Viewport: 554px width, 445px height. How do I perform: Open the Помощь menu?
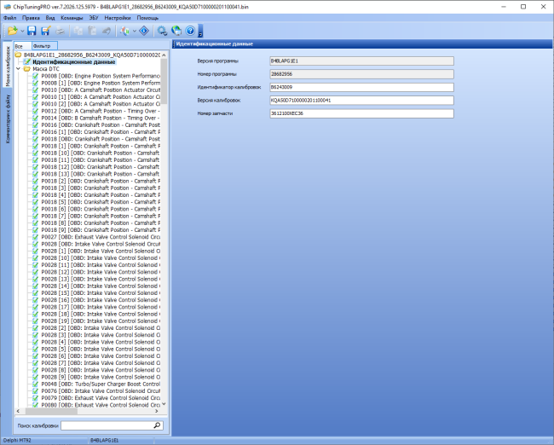pyautogui.click(x=147, y=18)
